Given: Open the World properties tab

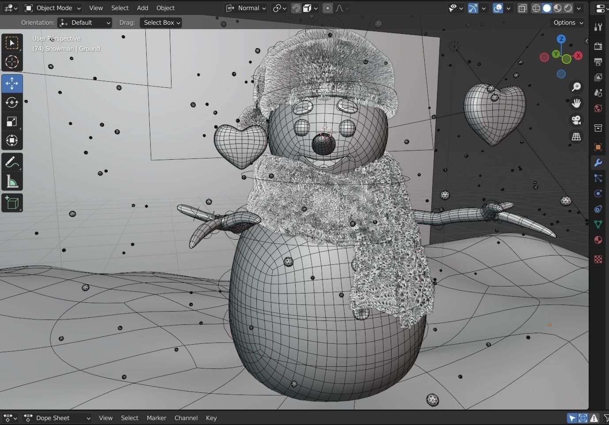Looking at the screenshot, I should (598, 108).
